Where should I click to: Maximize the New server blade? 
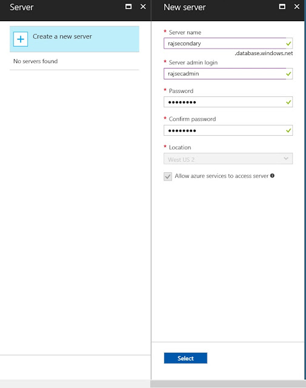coord(282,7)
